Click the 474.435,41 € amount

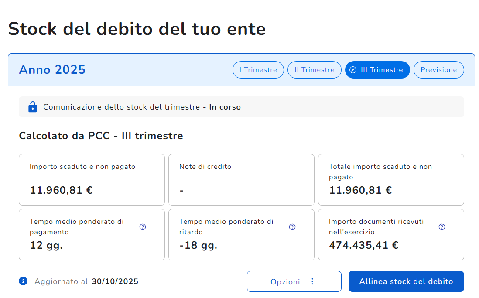(363, 245)
